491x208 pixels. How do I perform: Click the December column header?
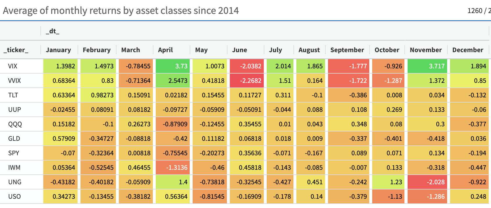(467, 50)
